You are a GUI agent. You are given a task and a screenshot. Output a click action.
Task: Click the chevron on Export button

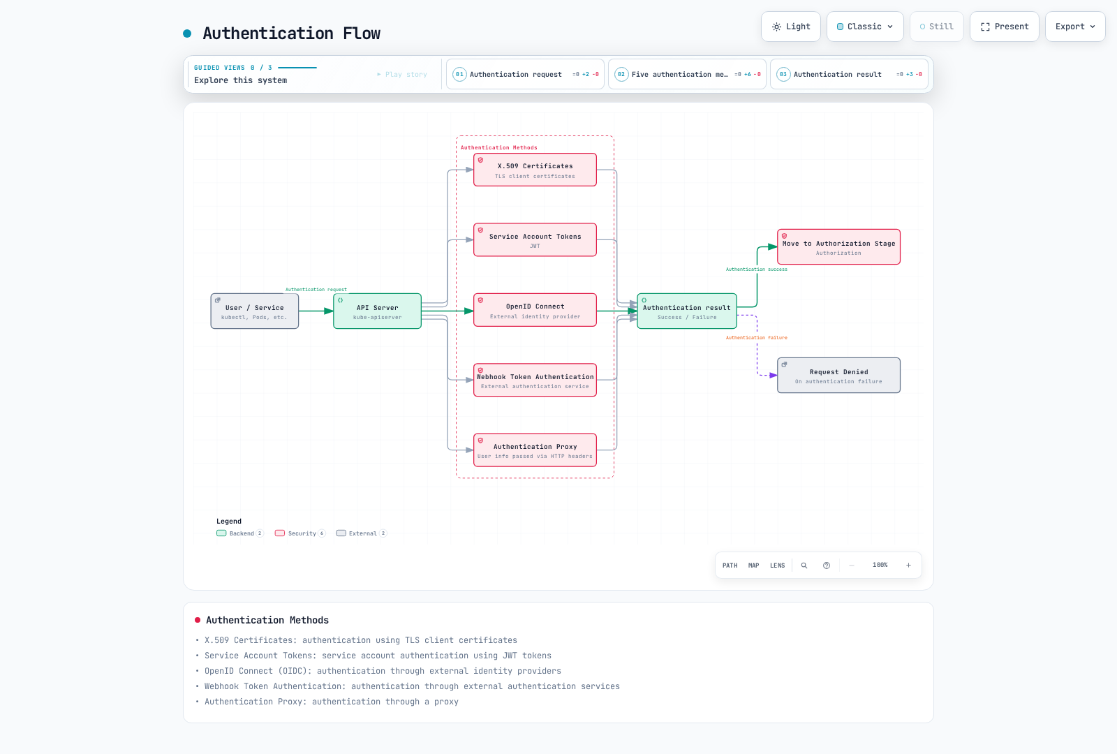tap(1093, 27)
